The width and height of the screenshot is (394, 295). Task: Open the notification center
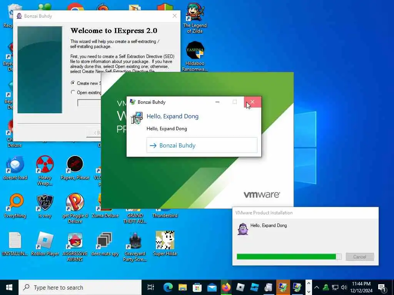pos(382,287)
